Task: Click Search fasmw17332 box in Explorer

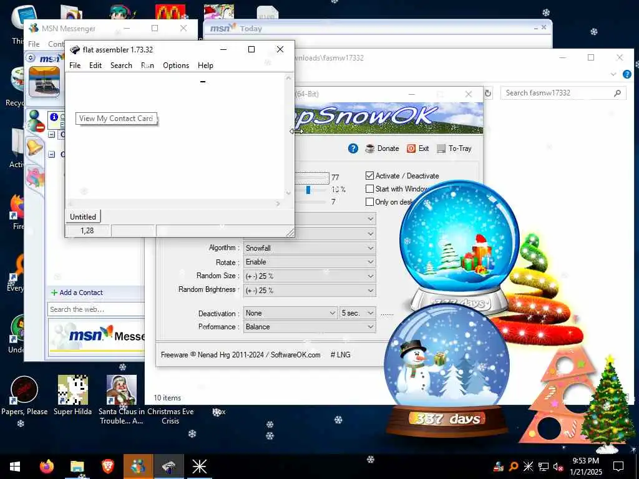Action: [x=563, y=93]
